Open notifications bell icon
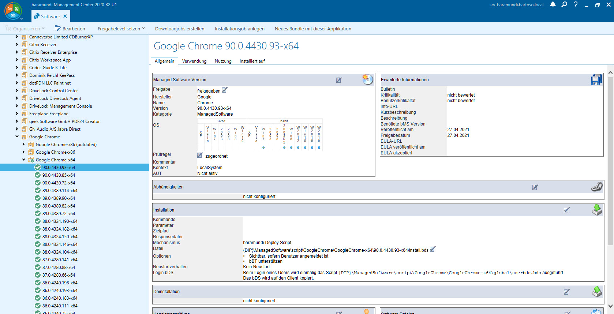This screenshot has width=614, height=314. [x=553, y=5]
